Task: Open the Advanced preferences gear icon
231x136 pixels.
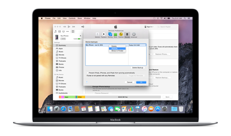Action: coord(134,34)
